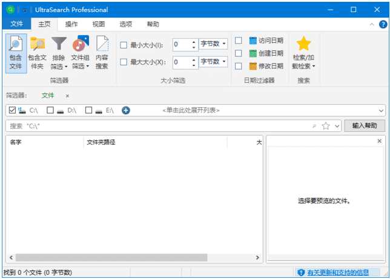The width and height of the screenshot is (390, 279).
Task: Open the search history dropdown arrow
Action: [337, 126]
